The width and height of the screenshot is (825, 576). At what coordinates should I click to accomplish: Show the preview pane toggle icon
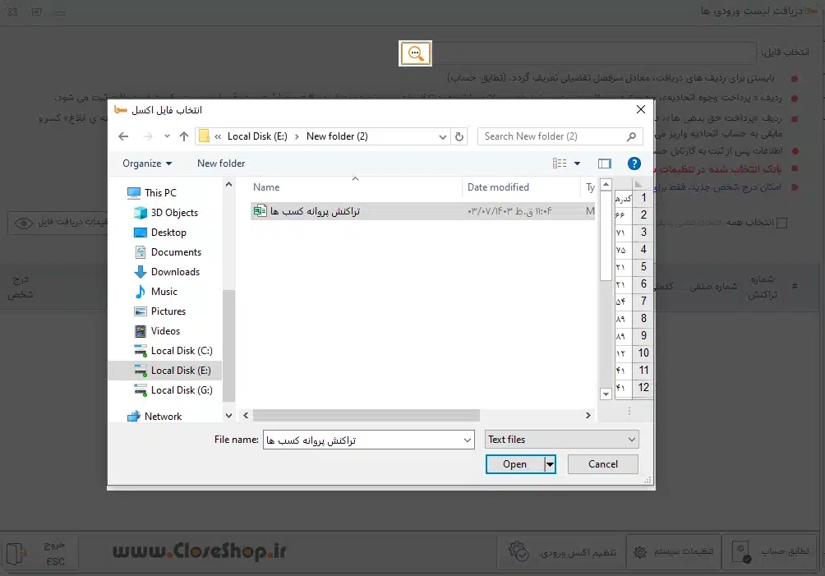coord(605,164)
